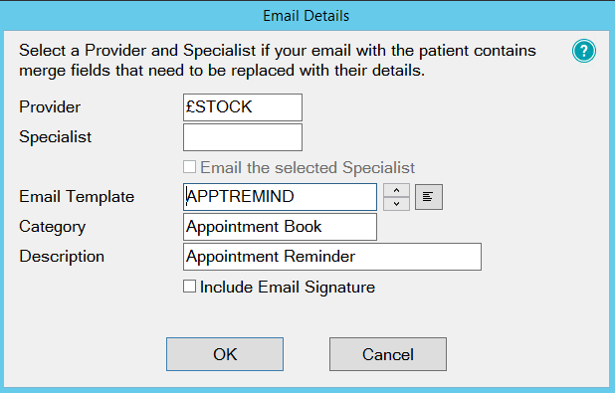Tick Email the selected Specialist checkbox

coord(189,167)
